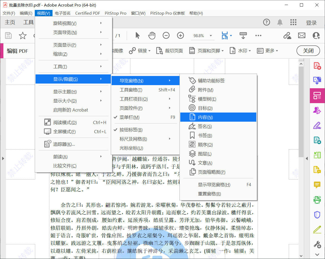Expand the 缩放 submenu
Viewport: 325px width, 259px height.
click(73, 54)
